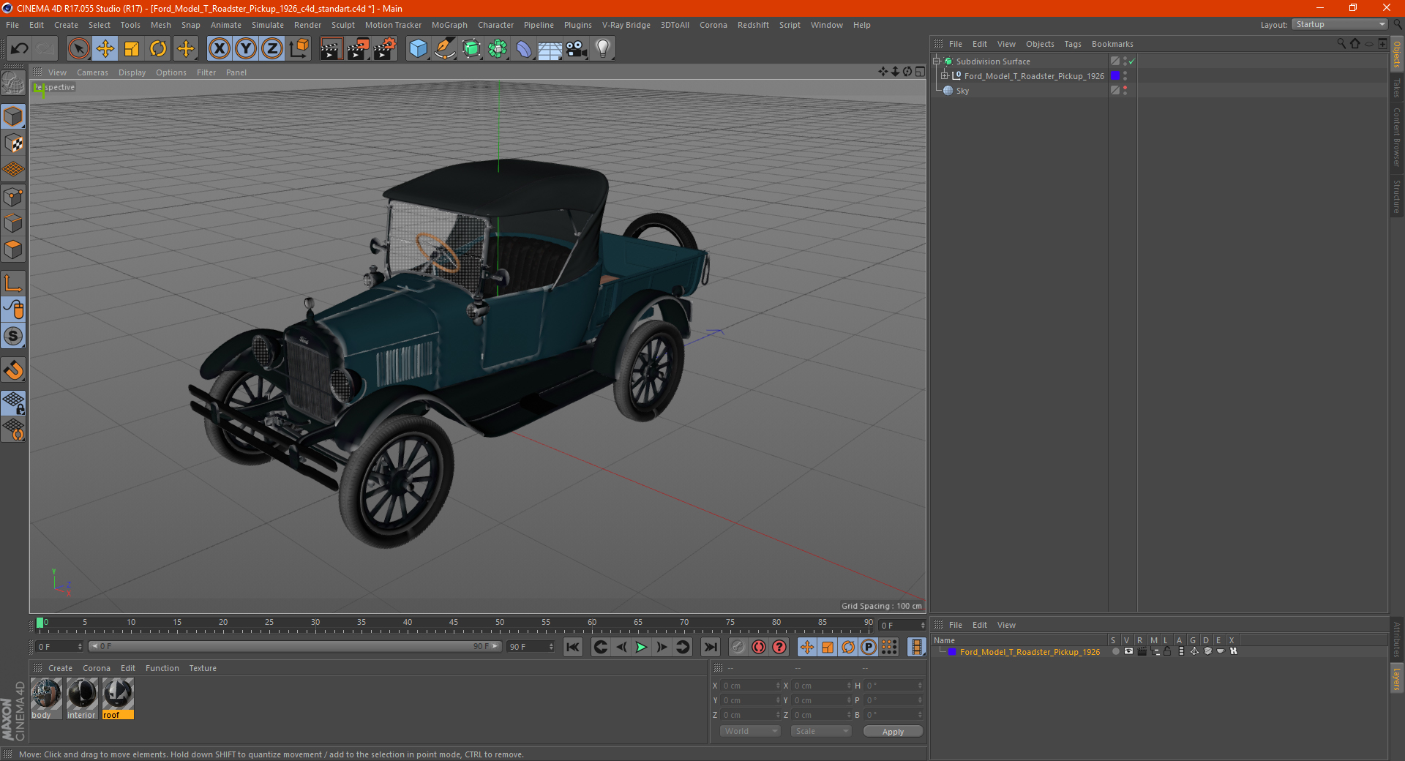Open the Simulate menu
The height and width of the screenshot is (761, 1405).
click(x=267, y=25)
